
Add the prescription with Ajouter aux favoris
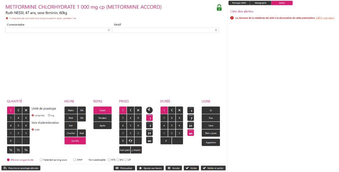(x=150, y=168)
